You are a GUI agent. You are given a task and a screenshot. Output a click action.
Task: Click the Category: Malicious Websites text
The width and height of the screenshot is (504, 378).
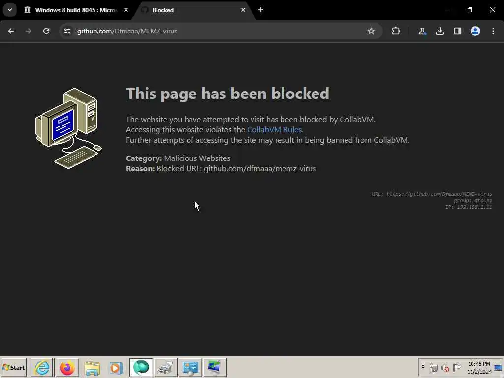[x=178, y=158]
